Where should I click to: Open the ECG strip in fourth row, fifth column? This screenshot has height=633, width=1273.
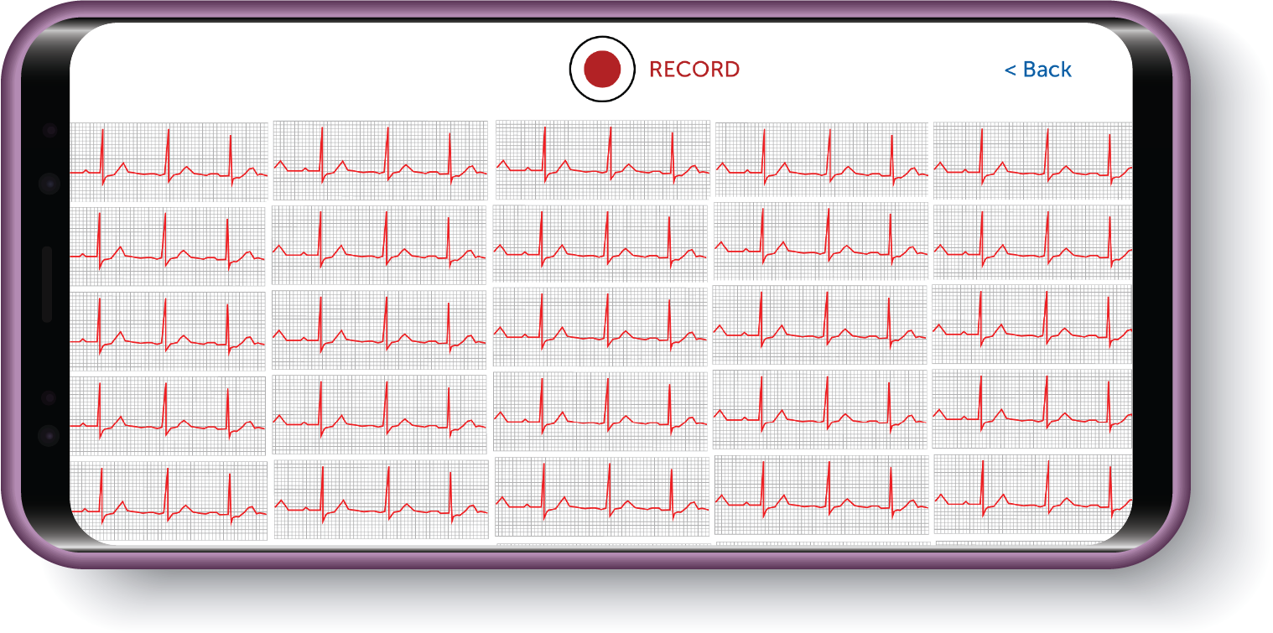pos(1032,409)
